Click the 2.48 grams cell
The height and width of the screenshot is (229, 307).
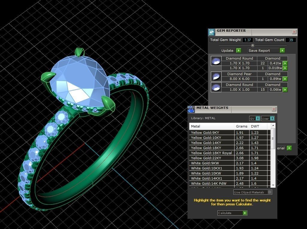[x=242, y=183]
